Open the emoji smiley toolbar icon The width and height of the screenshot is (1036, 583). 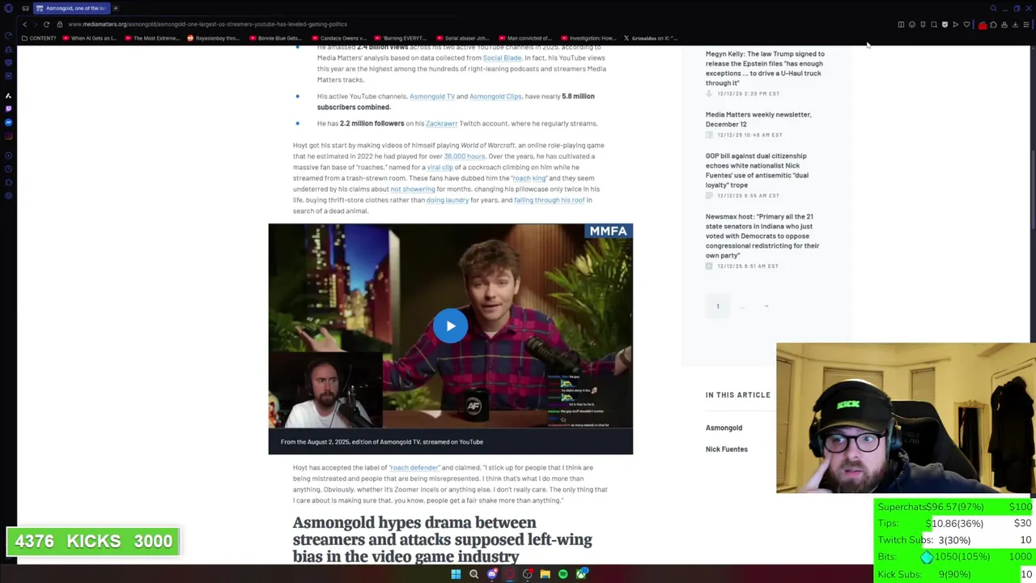pyautogui.click(x=912, y=25)
